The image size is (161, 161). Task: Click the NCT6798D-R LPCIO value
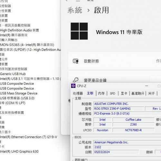click(133, 130)
